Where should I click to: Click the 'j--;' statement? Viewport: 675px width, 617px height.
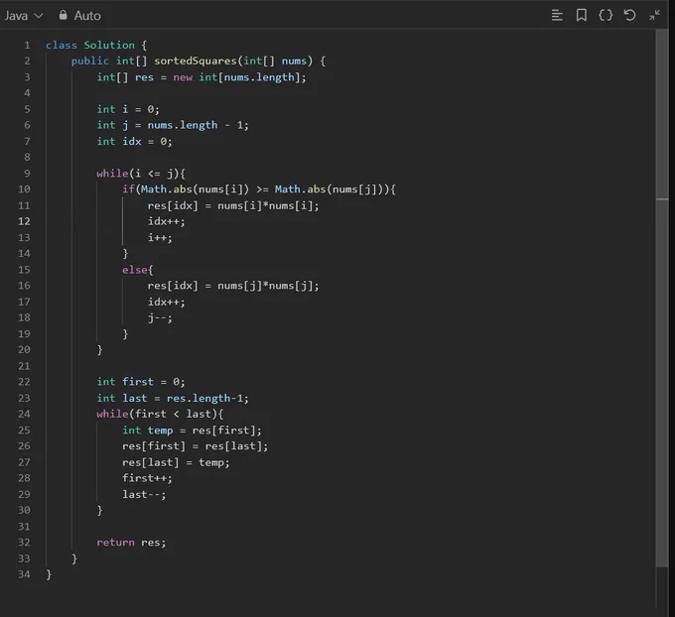pos(160,318)
